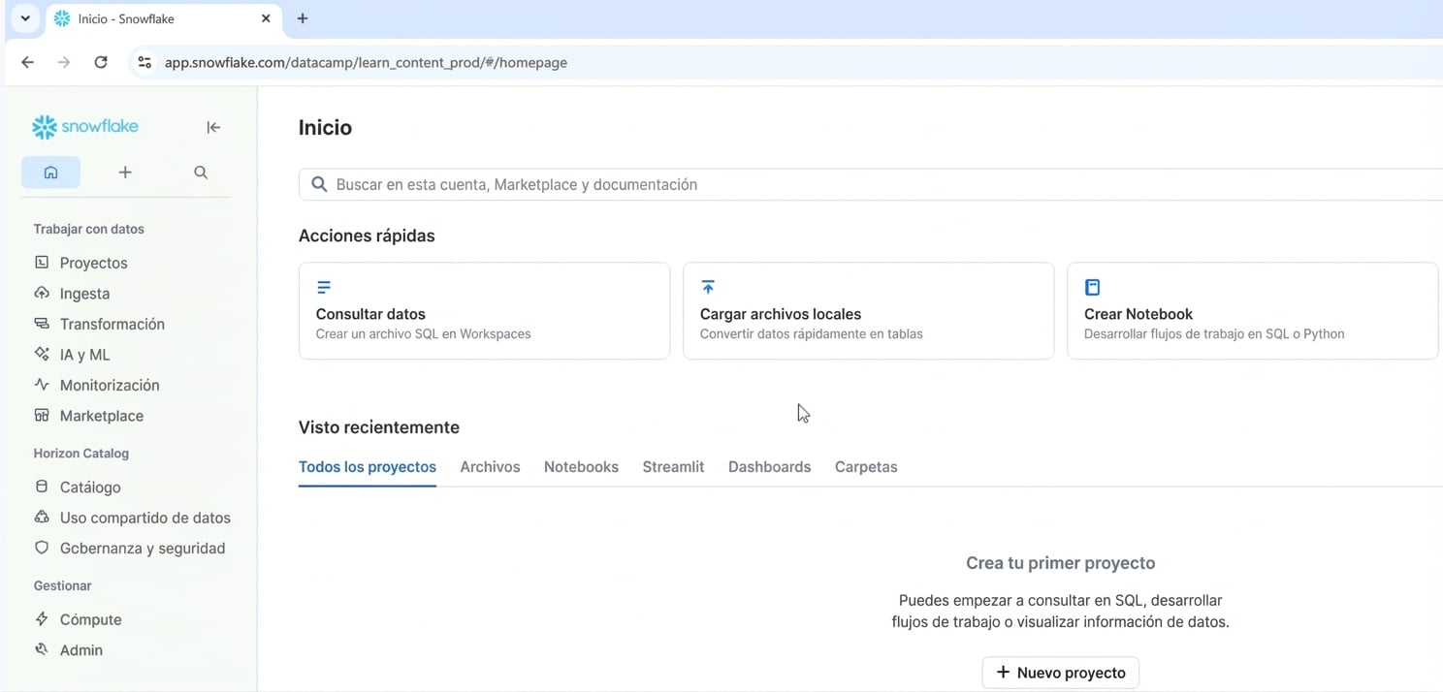
Task: Click the Crear Notebook icon
Action: pos(1092,287)
